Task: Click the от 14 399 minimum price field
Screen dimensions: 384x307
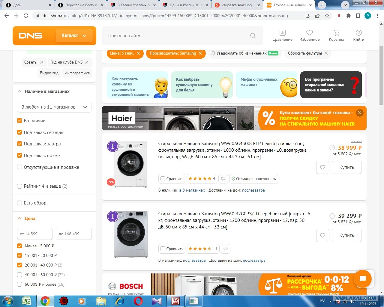Action: click(x=35, y=234)
